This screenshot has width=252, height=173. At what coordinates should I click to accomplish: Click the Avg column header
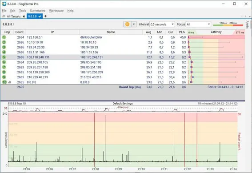tap(148, 32)
